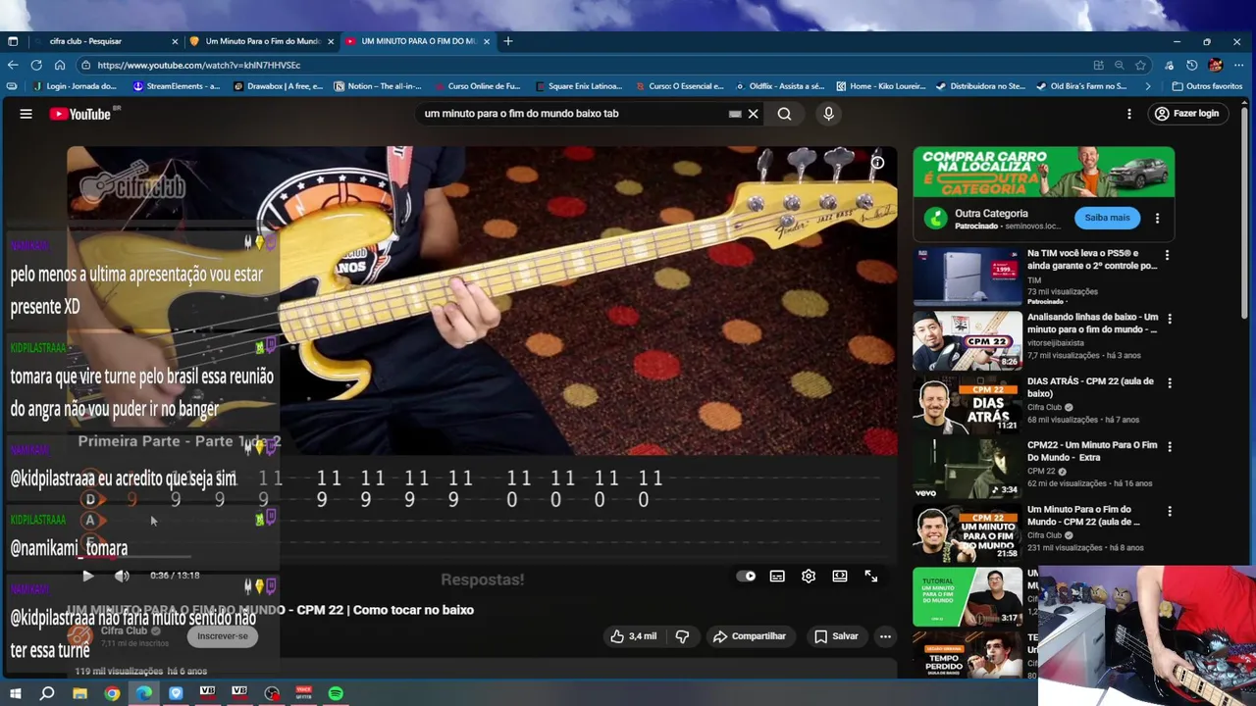Start voice search with the microphone icon
The height and width of the screenshot is (706, 1256).
828,114
